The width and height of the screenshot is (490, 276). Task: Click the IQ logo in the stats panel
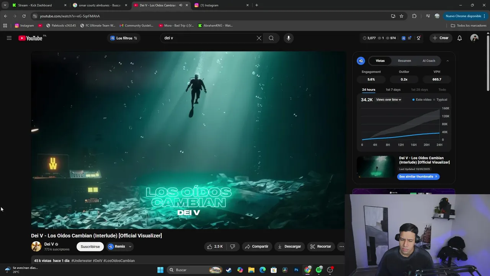tap(361, 61)
